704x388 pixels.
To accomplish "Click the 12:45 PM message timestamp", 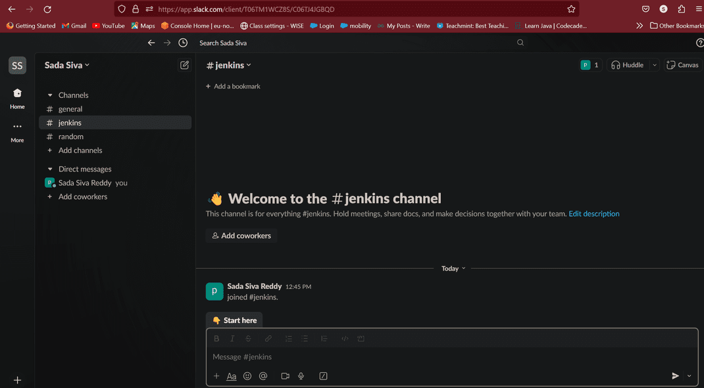I will click(x=298, y=287).
